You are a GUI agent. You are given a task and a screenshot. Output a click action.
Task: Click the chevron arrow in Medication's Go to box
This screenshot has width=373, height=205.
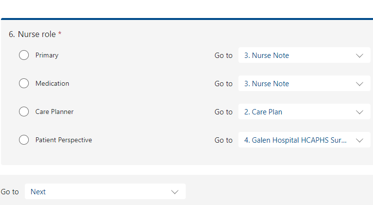pos(359,84)
